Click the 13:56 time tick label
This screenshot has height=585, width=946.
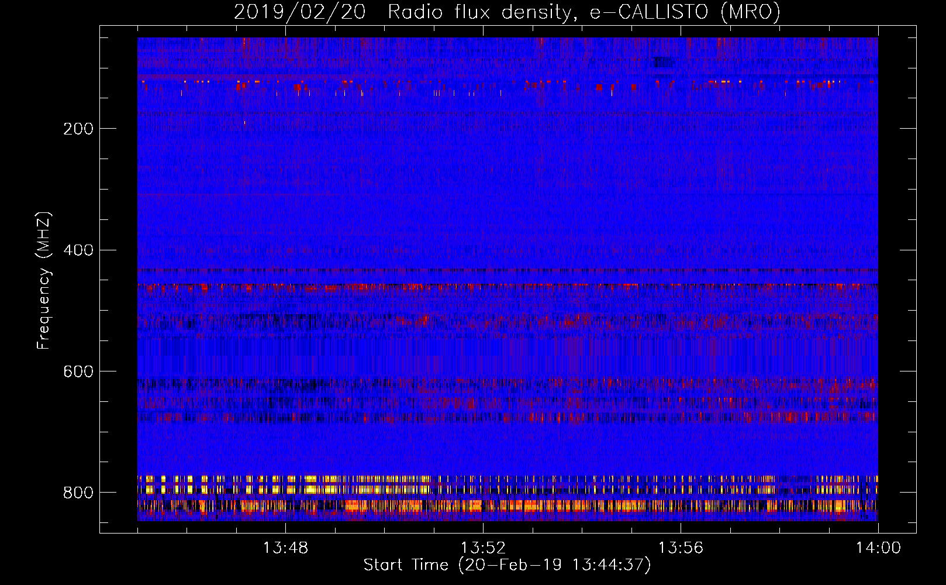click(681, 548)
